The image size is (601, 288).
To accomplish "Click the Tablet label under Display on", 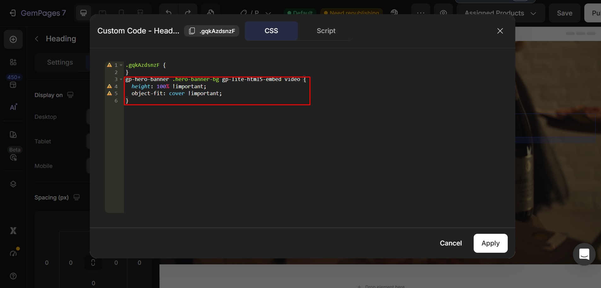I will (43, 141).
